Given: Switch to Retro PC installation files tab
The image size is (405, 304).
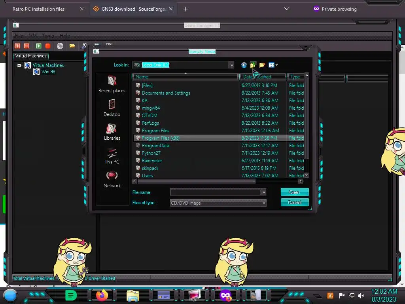Looking at the screenshot, I should 38,9.
